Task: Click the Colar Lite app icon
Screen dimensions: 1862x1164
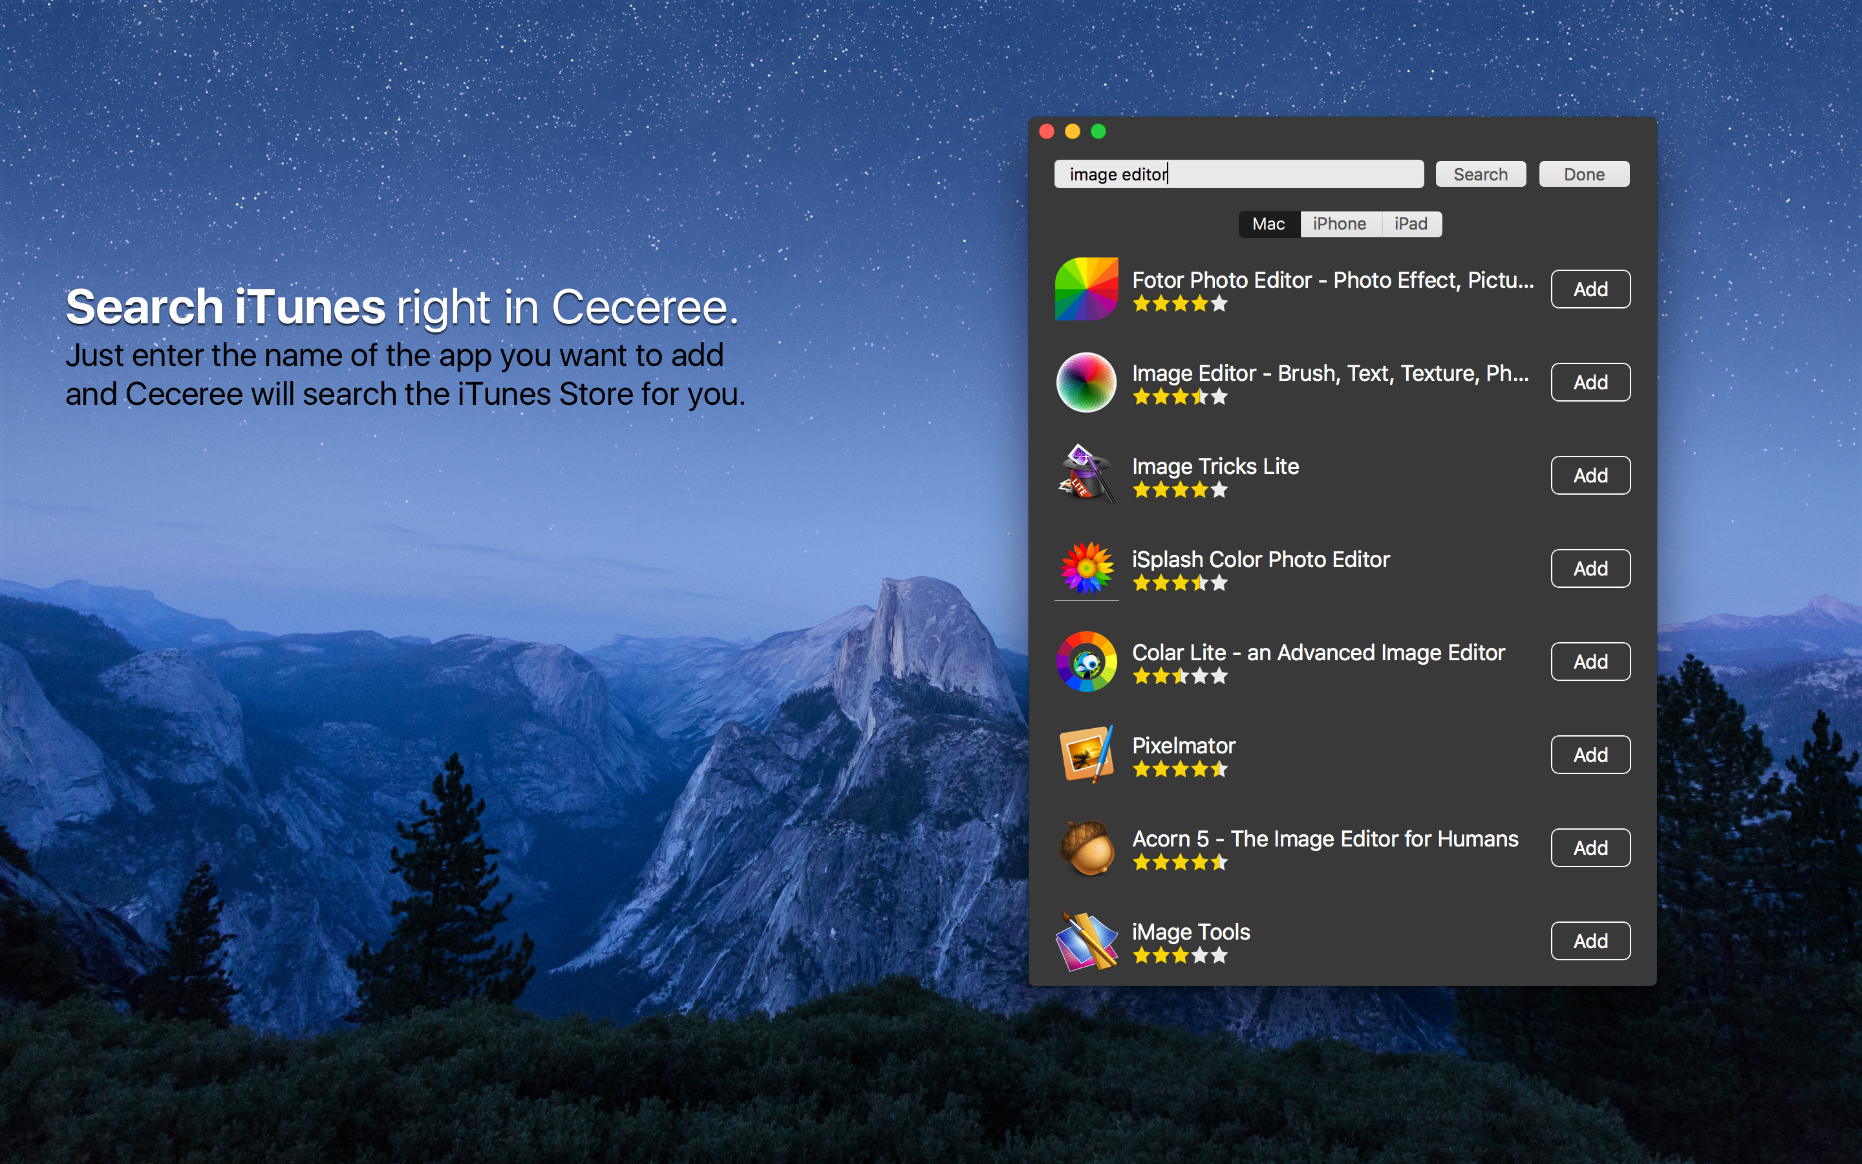Action: point(1086,662)
